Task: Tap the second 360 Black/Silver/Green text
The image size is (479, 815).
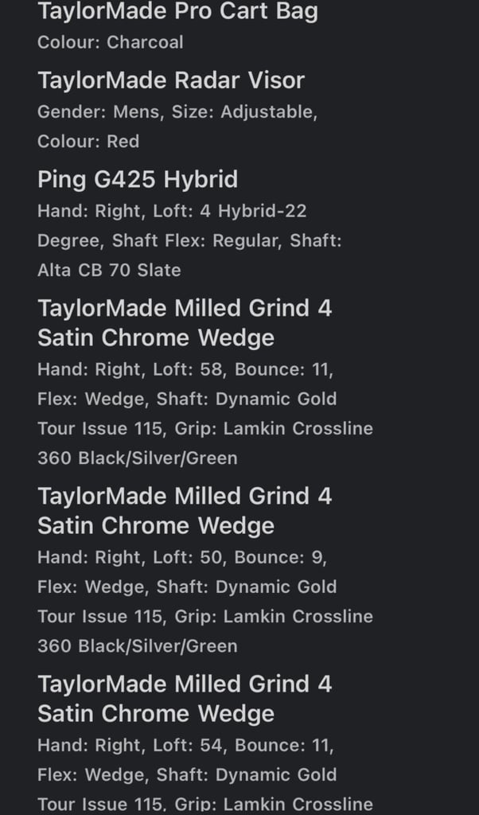Action: pos(138,646)
